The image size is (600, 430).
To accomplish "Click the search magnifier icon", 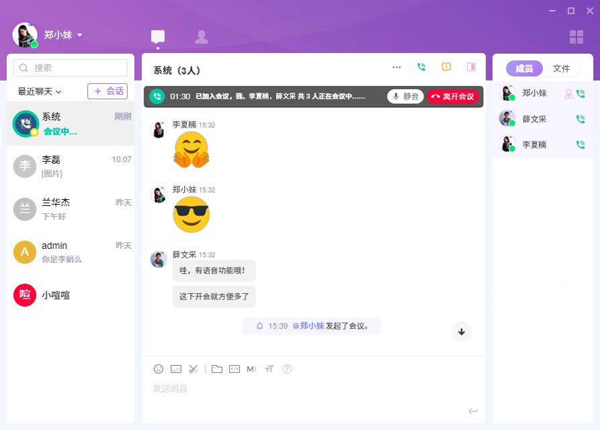I will coord(24,68).
